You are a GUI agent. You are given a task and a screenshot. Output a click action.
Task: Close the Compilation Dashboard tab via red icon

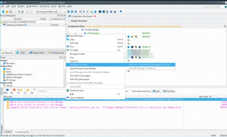tap(95, 16)
